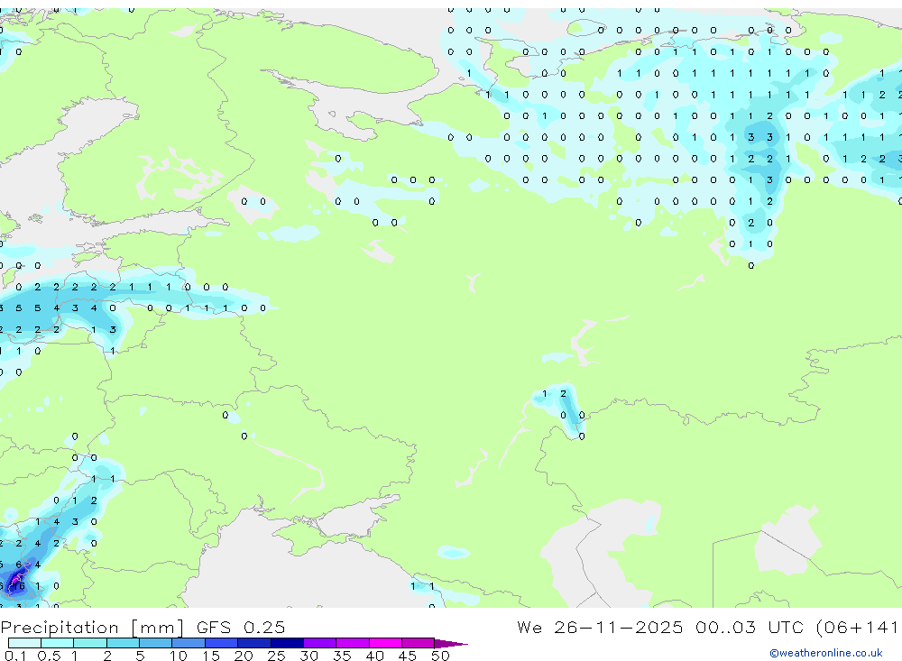Click the legend label "0.1"
The image size is (902, 661).
(15, 656)
